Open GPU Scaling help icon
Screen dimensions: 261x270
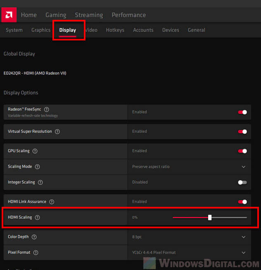click(x=35, y=151)
